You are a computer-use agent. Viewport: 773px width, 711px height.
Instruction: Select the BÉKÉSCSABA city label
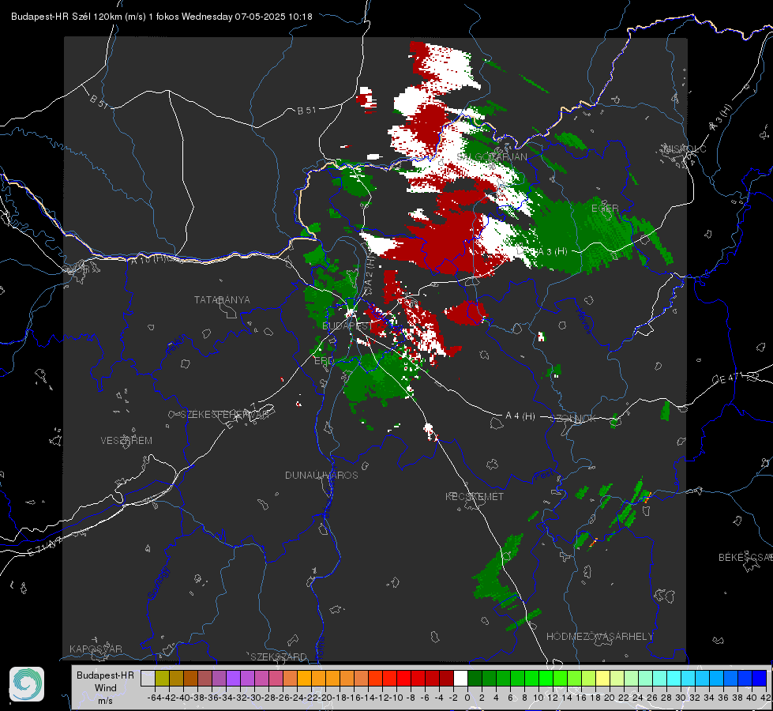(745, 558)
